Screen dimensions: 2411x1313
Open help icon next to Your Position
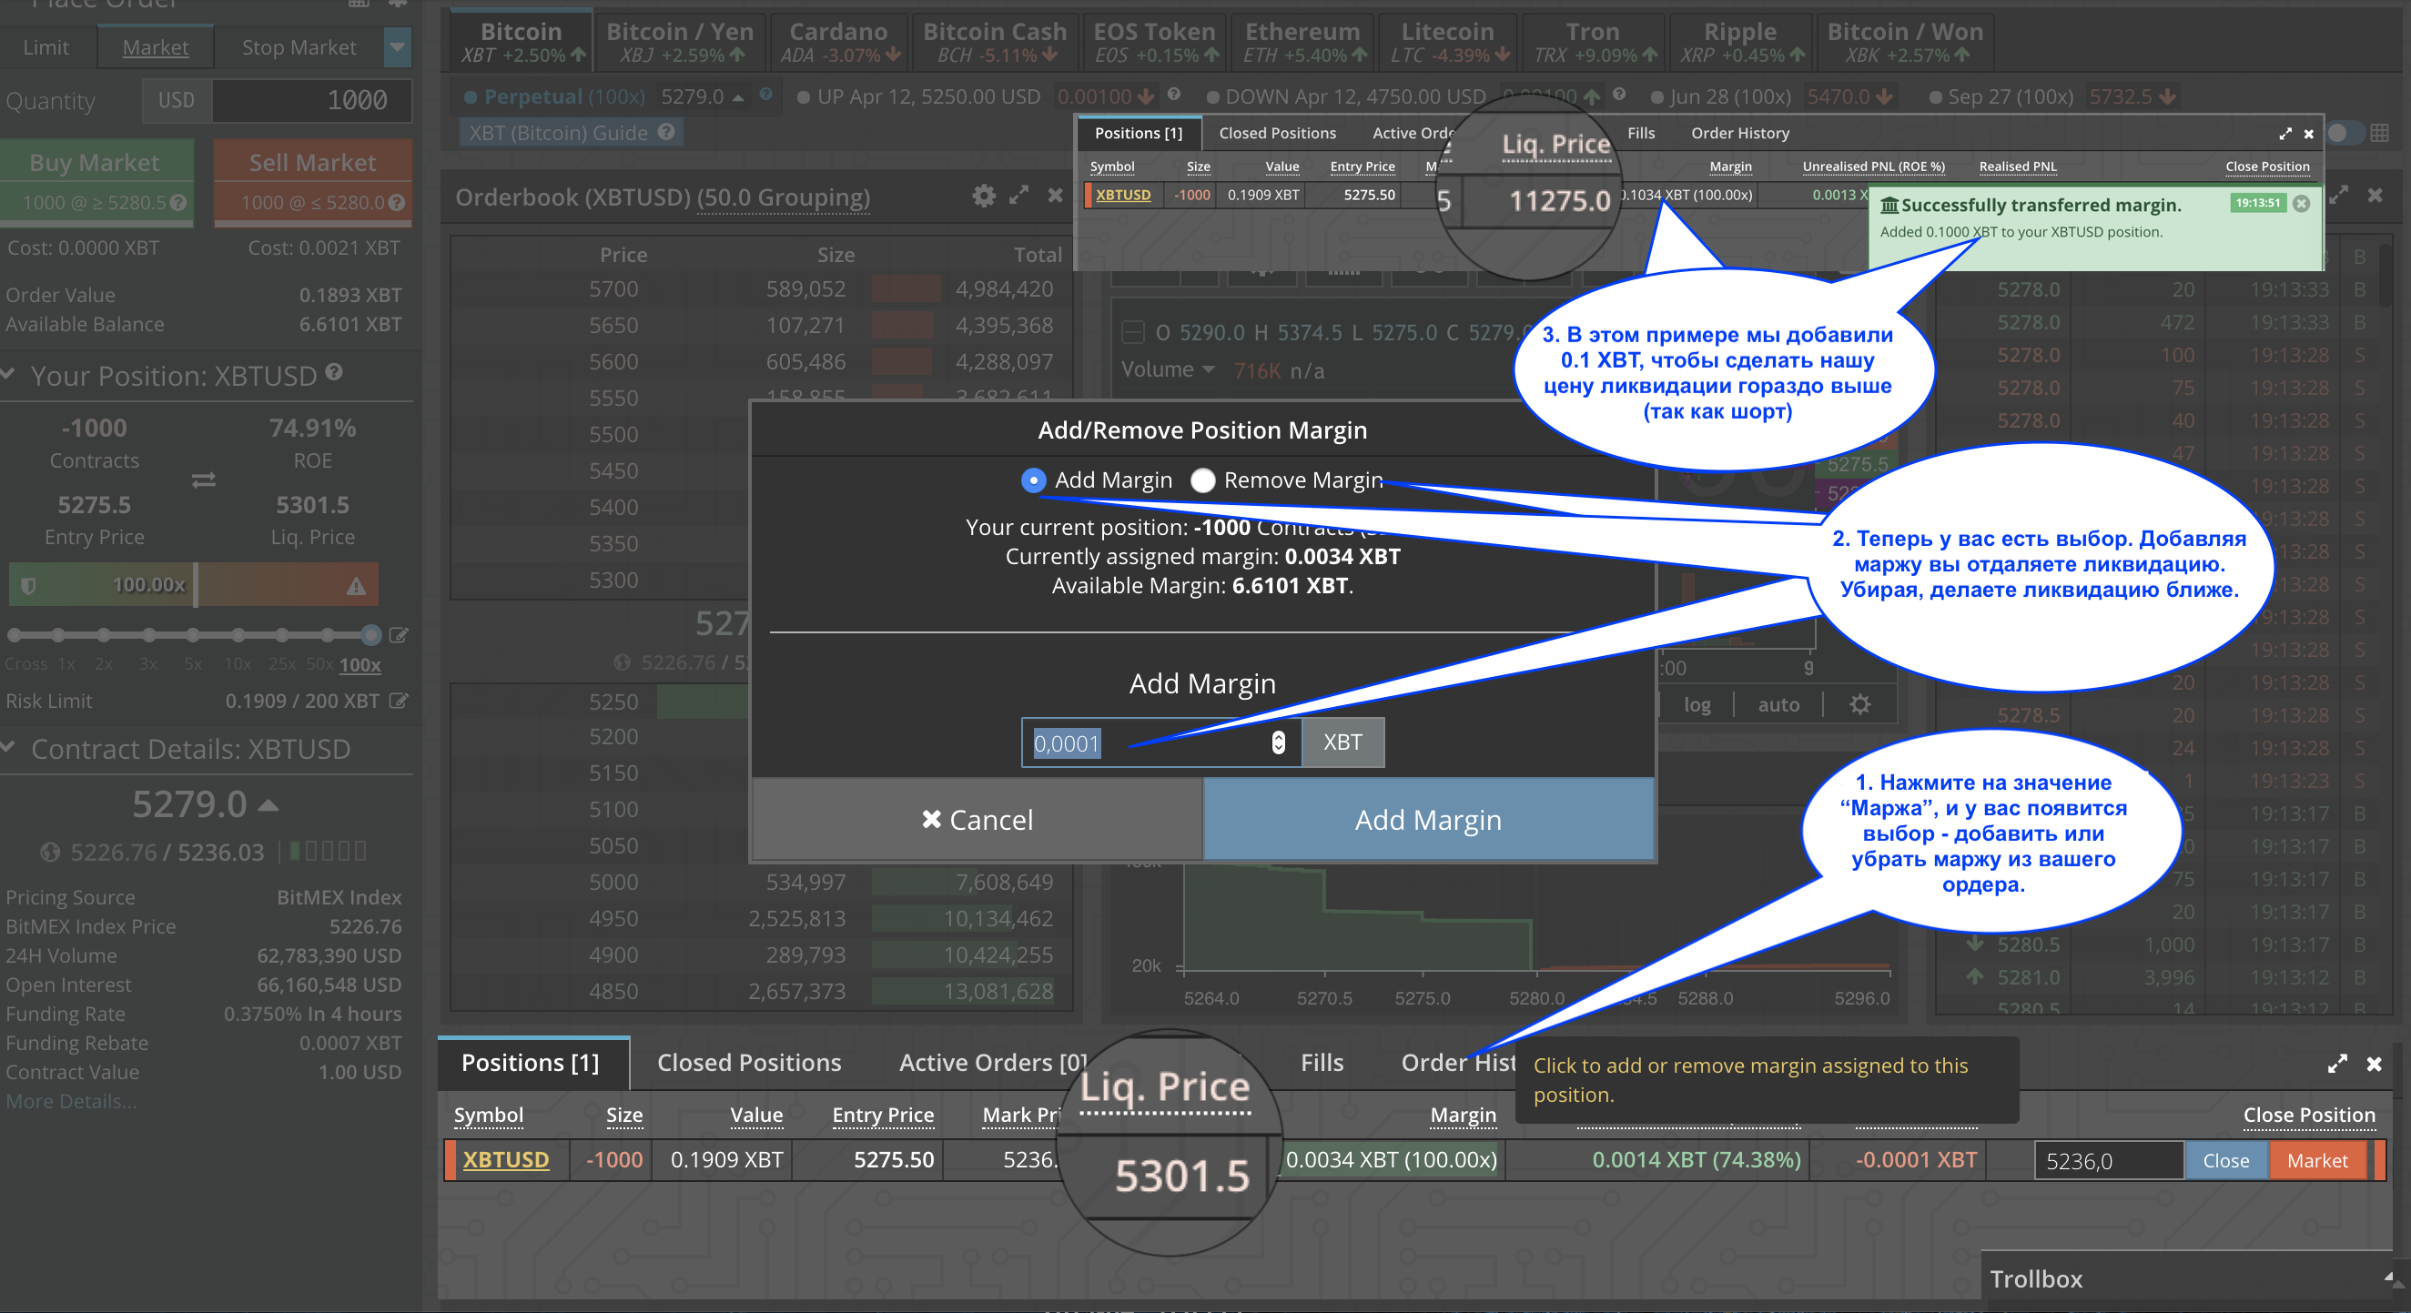(x=334, y=372)
